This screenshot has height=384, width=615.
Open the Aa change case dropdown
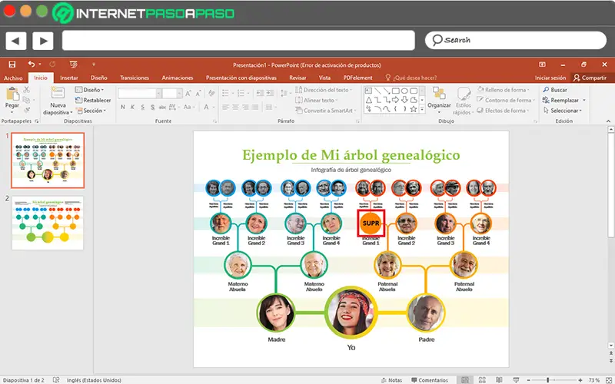point(189,107)
